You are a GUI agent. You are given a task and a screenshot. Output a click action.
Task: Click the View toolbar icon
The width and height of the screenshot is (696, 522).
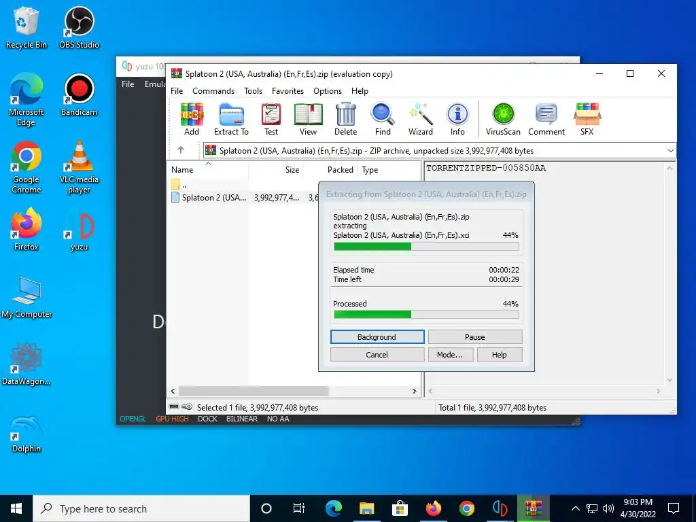[308, 118]
